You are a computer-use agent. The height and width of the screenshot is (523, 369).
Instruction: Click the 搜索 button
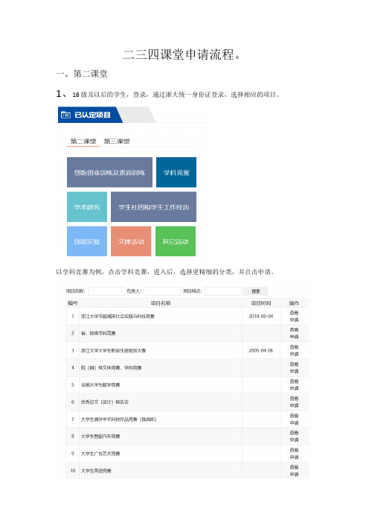pos(256,291)
